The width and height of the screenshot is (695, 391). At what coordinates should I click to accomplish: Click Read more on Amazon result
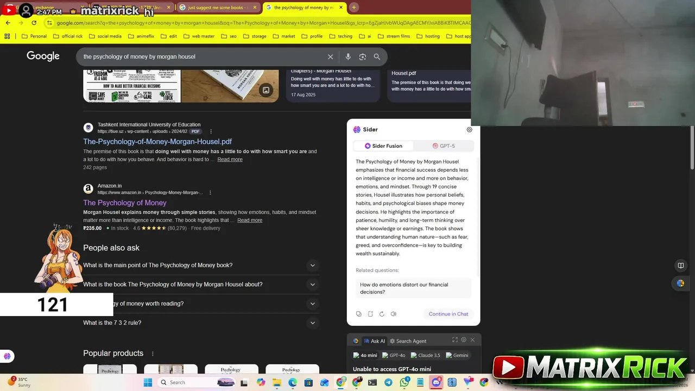pos(250,220)
